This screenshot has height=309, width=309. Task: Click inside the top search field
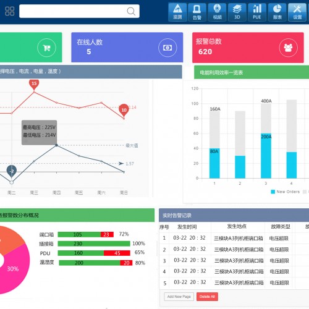tap(79, 11)
